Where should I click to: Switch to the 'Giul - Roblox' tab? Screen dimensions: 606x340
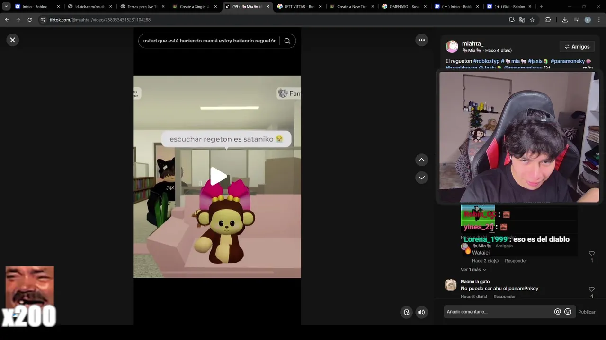(x=508, y=7)
